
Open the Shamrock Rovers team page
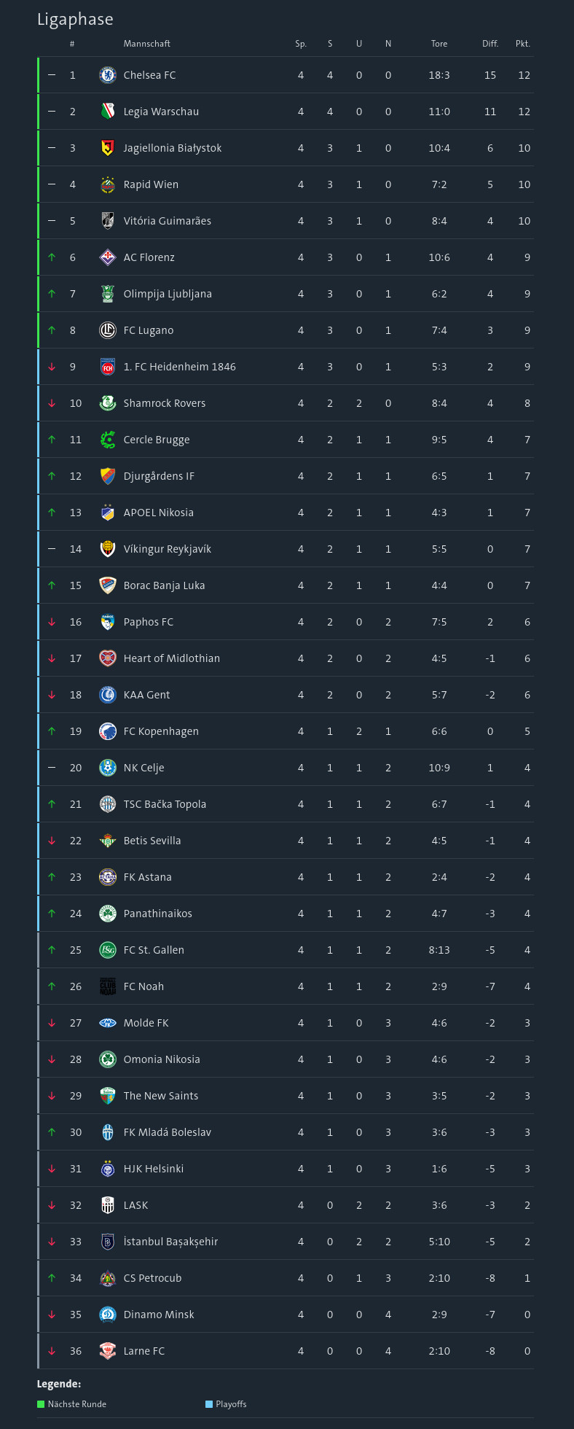[165, 403]
